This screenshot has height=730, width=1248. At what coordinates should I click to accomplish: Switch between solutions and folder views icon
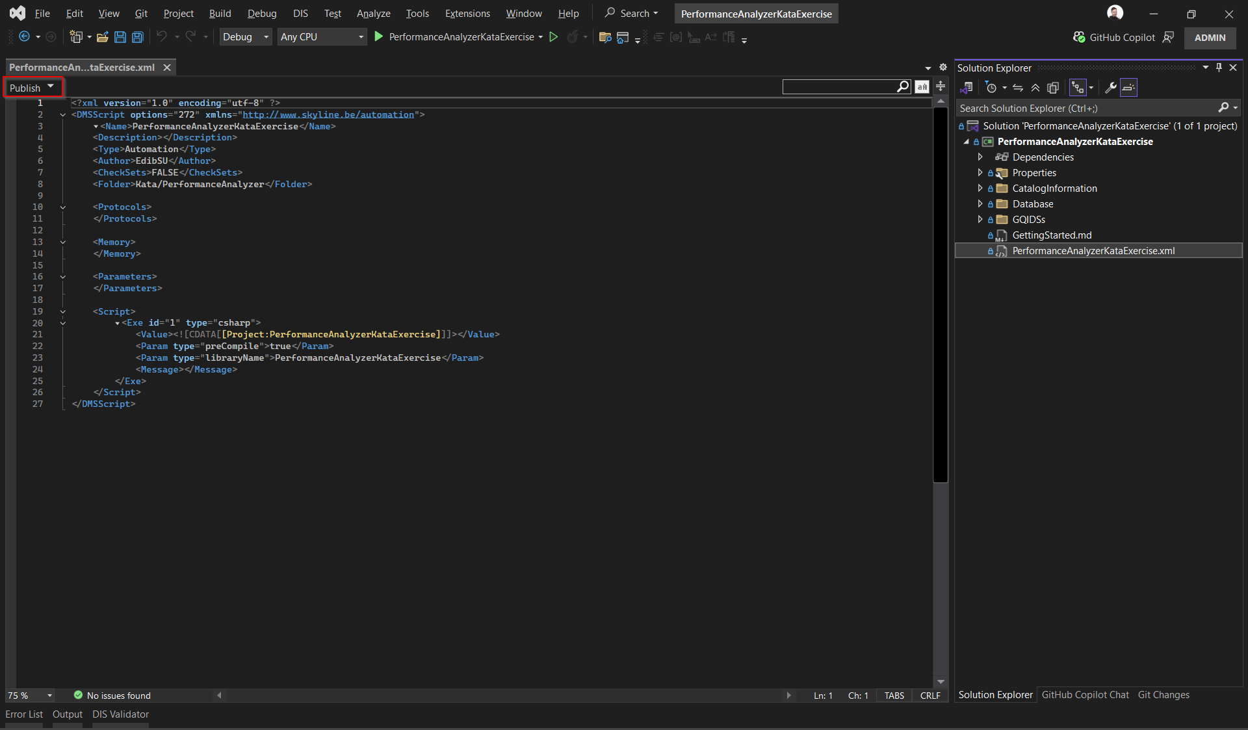click(967, 87)
